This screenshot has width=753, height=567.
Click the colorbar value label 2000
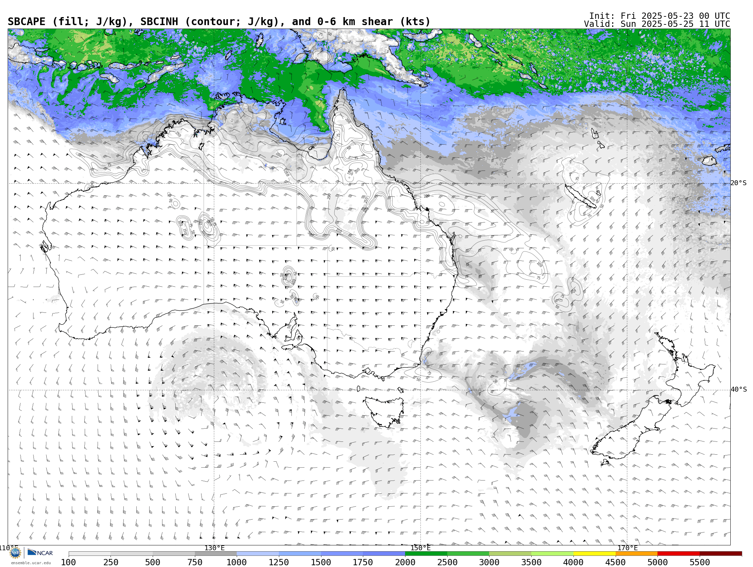coord(405,562)
